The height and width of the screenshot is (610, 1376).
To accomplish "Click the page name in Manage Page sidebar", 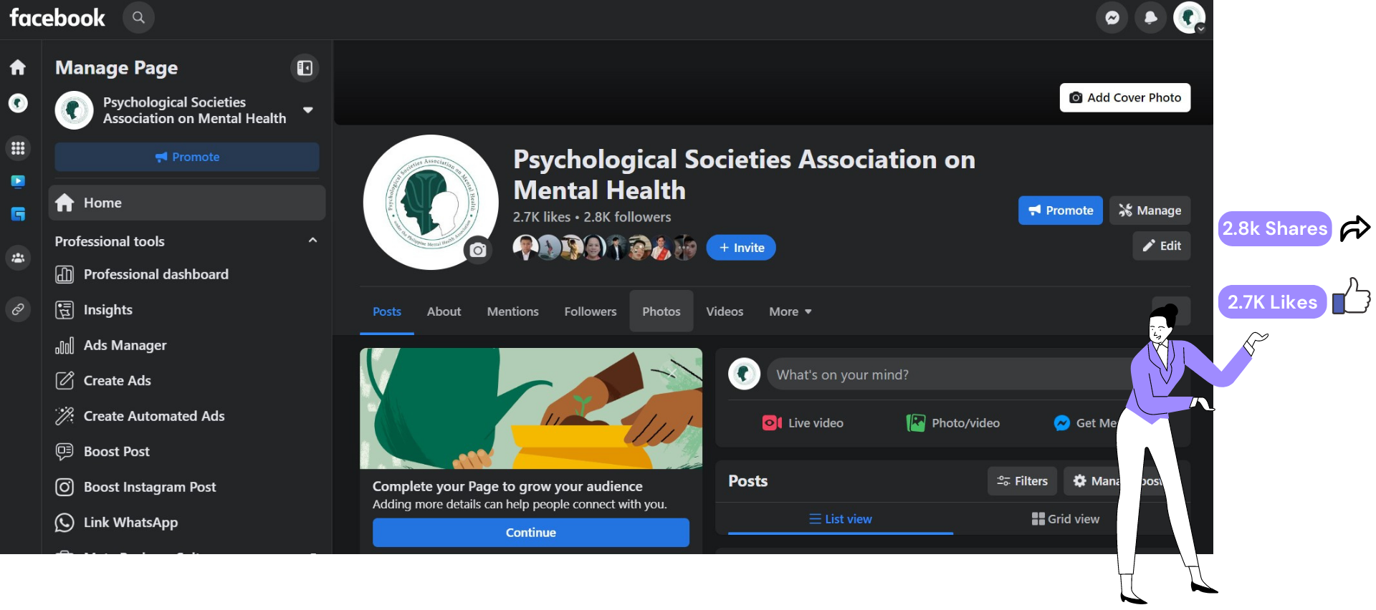I will [x=194, y=110].
